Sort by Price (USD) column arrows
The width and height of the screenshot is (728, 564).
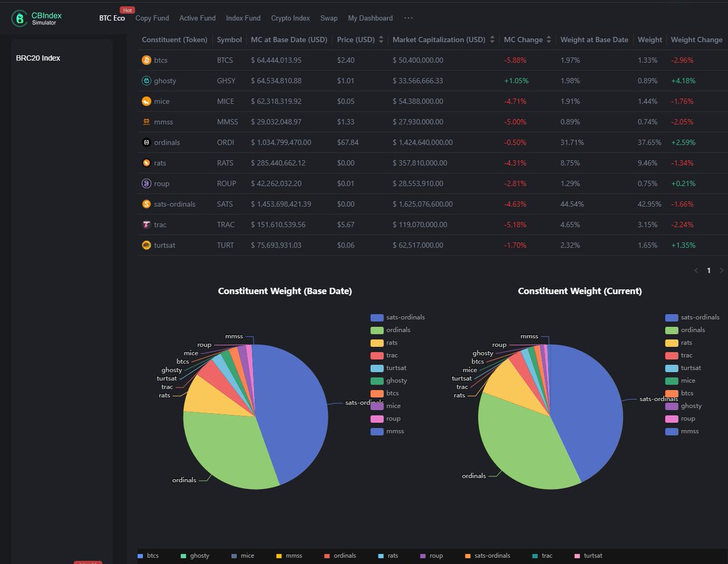[381, 39]
